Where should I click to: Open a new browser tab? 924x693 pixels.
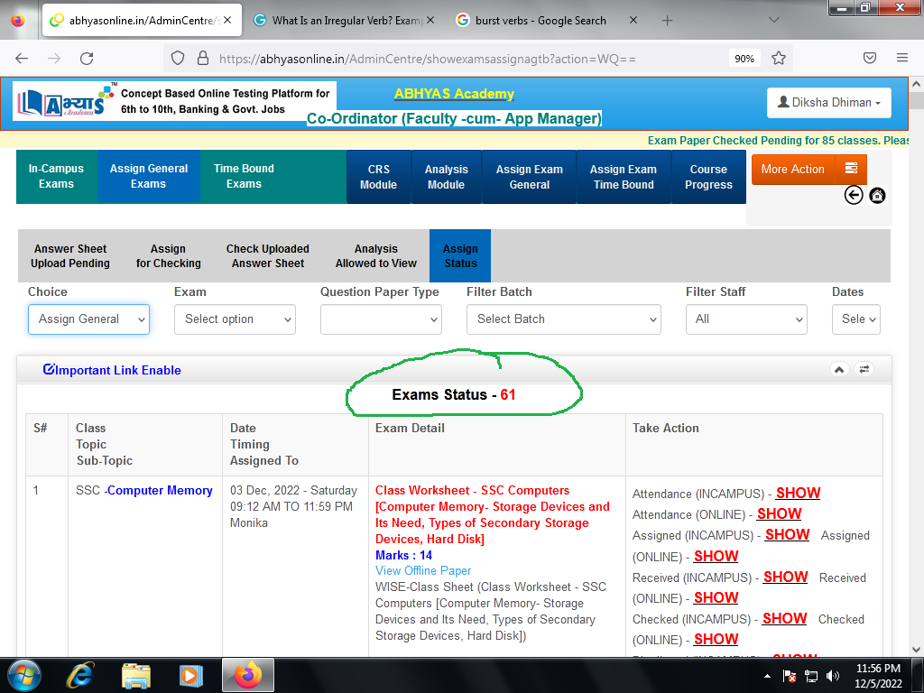pyautogui.click(x=668, y=20)
